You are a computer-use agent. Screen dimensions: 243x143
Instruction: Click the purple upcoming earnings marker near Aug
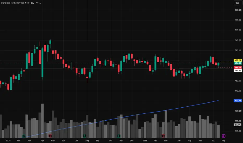(223, 136)
